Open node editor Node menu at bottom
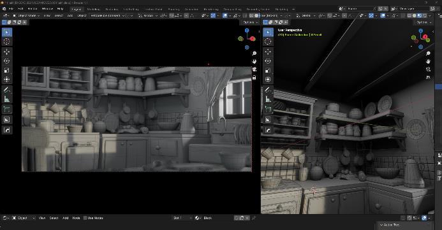Viewport: 442px width, 230px height. pos(76,218)
